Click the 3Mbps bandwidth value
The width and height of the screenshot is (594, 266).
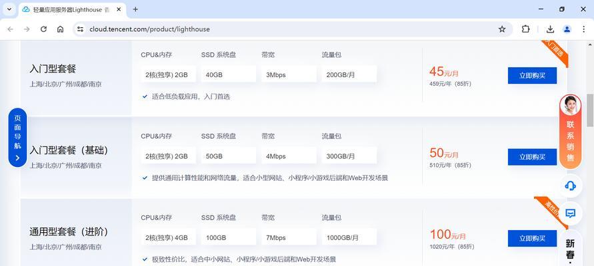tap(289, 74)
